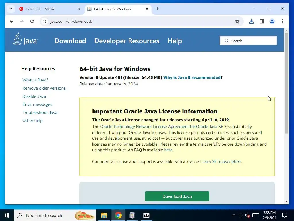
Task: Click the scrollbar down arrow
Action: [x=286, y=202]
